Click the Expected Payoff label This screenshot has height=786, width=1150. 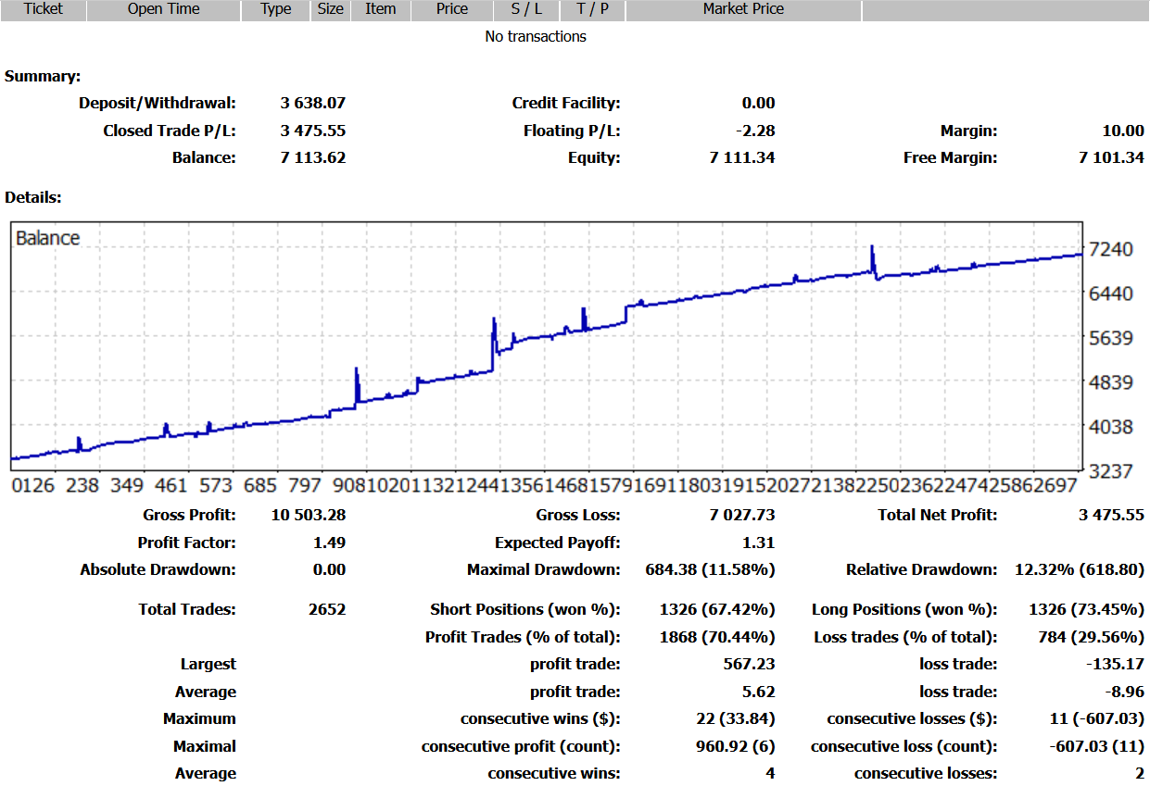point(558,543)
